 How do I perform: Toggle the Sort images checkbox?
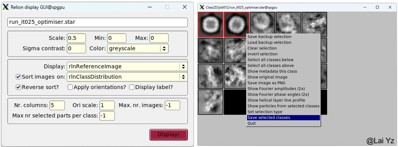point(18,77)
